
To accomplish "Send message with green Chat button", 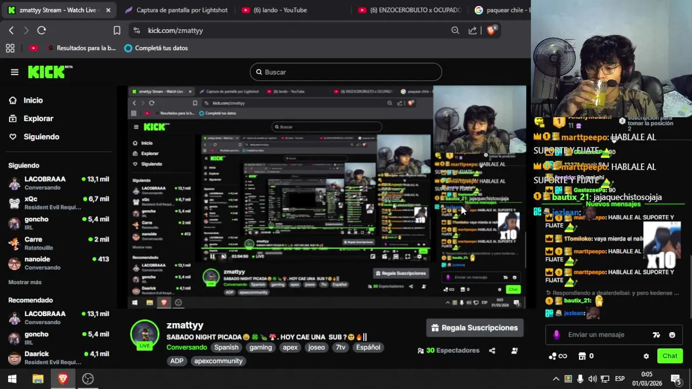I will [x=670, y=356].
